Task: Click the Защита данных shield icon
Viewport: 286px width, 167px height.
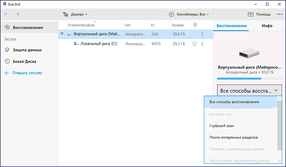Action: 7,50
